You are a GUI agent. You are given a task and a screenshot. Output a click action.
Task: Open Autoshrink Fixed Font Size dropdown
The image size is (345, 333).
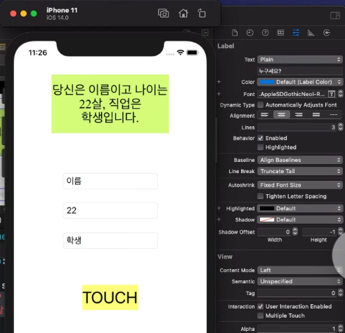coord(300,185)
